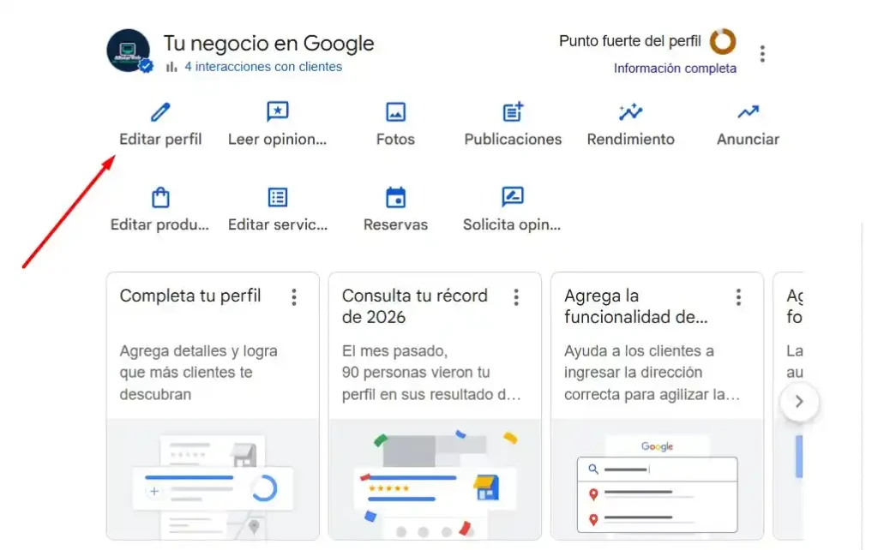Click the Anunciar trending arrow icon
The height and width of the screenshot is (550, 878).
tap(748, 112)
